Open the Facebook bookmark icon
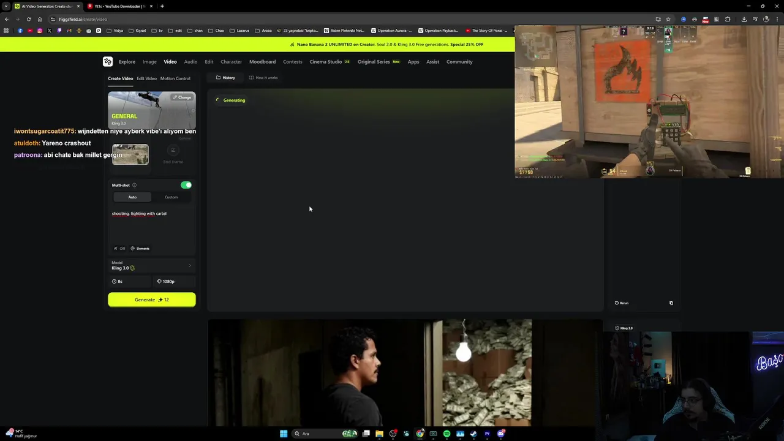784x441 pixels. (20, 31)
